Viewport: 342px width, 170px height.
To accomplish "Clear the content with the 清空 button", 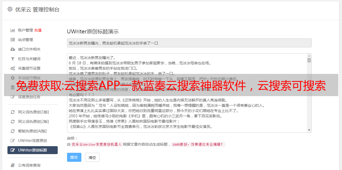I will (x=92, y=157).
